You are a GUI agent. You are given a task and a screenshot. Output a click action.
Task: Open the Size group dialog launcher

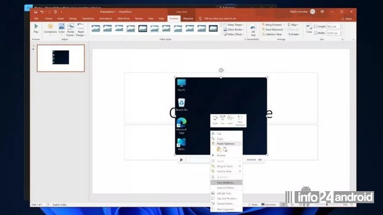[x=342, y=39]
